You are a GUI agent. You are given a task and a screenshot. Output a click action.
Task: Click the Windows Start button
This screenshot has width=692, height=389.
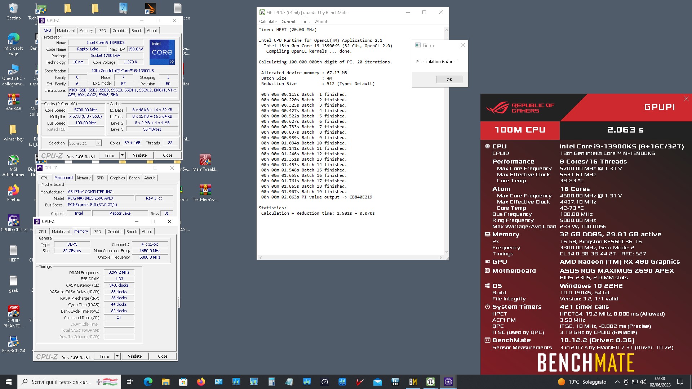[x=9, y=382]
